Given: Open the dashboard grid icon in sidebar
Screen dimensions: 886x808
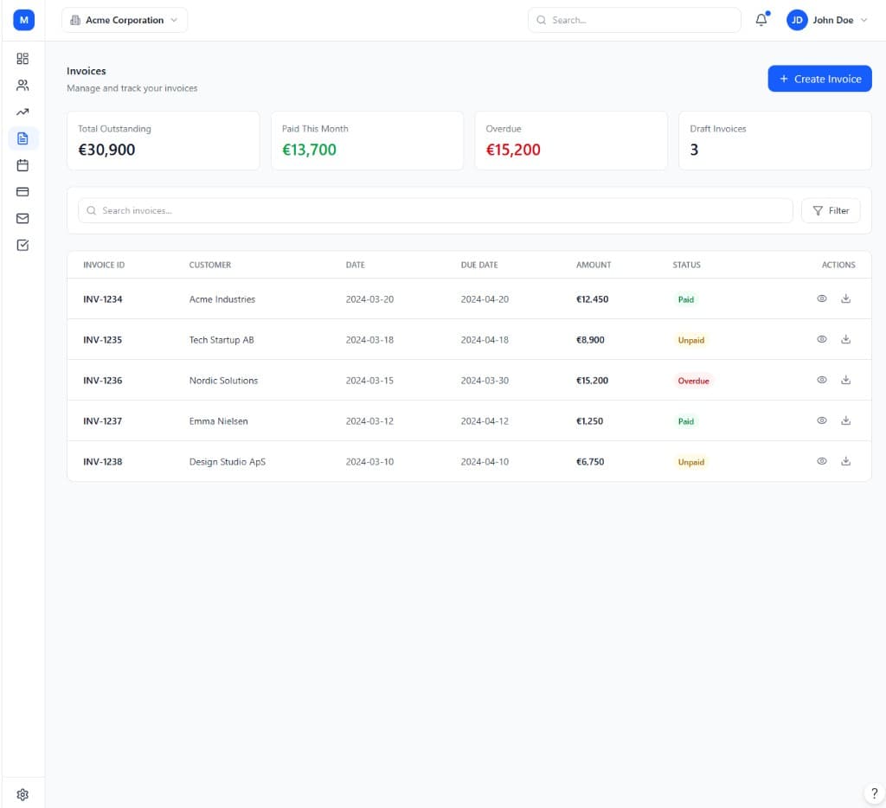Looking at the screenshot, I should 22,59.
